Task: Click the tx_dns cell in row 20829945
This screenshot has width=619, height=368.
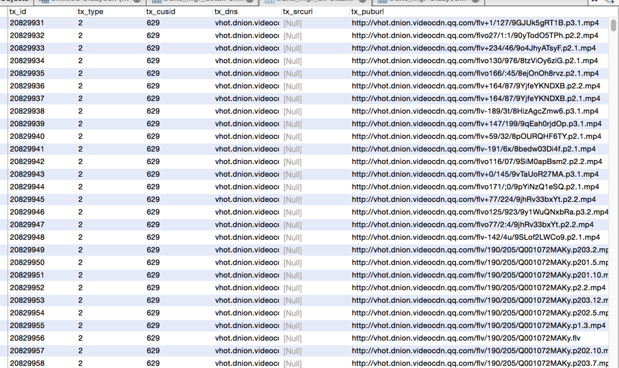Action: (247, 199)
